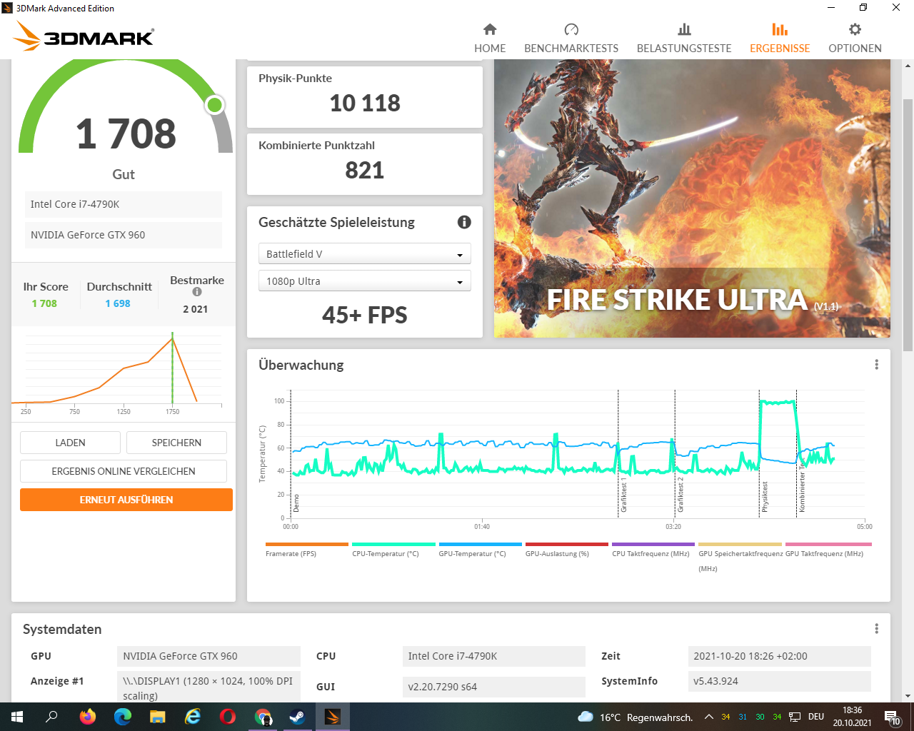
Task: Open the Systemdaten panel options menu
Action: click(876, 629)
